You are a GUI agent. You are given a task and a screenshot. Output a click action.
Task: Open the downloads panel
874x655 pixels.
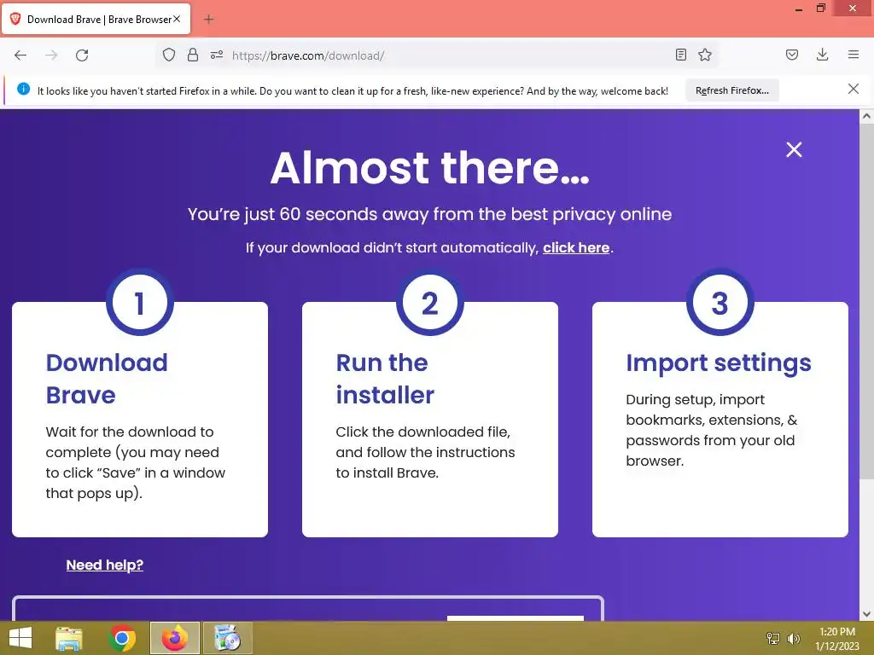pos(822,55)
